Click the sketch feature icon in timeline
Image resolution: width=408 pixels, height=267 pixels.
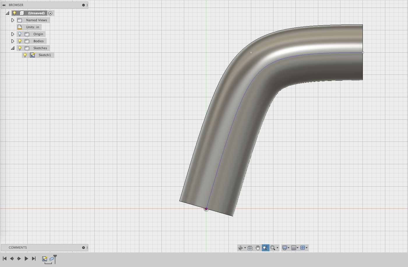pyautogui.click(x=45, y=259)
